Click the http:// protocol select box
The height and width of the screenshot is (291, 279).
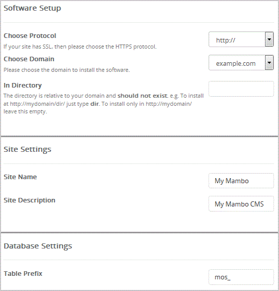(241, 39)
